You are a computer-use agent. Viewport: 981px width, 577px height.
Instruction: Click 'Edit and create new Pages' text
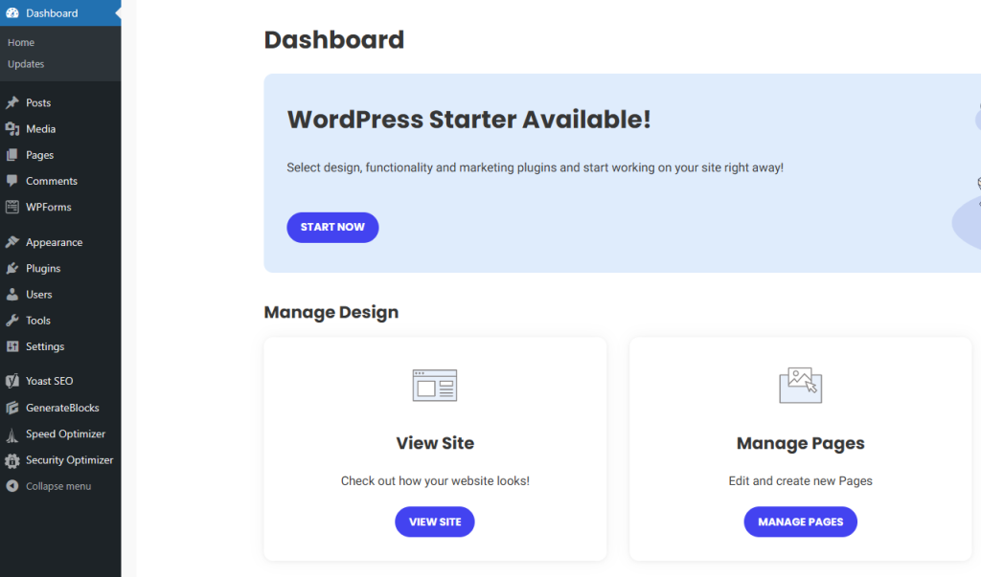pyautogui.click(x=800, y=480)
